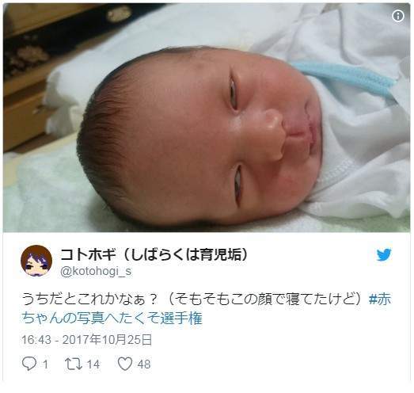The width and height of the screenshot is (414, 393).
Task: Click the parenthetical text そもそもこの顔で寝てたけど
Action: pyautogui.click(x=264, y=300)
